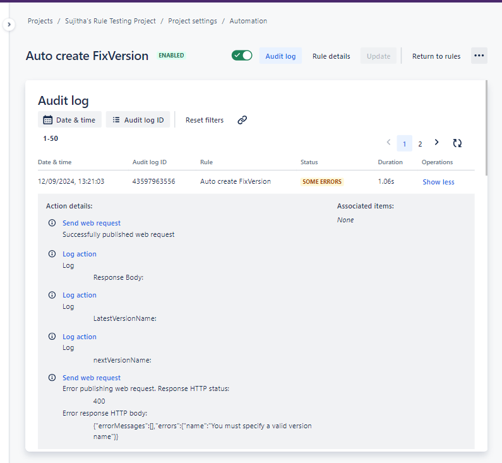This screenshot has height=463, width=502.
Task: Click info icon beside the failed Send web request
Action: tap(52, 378)
